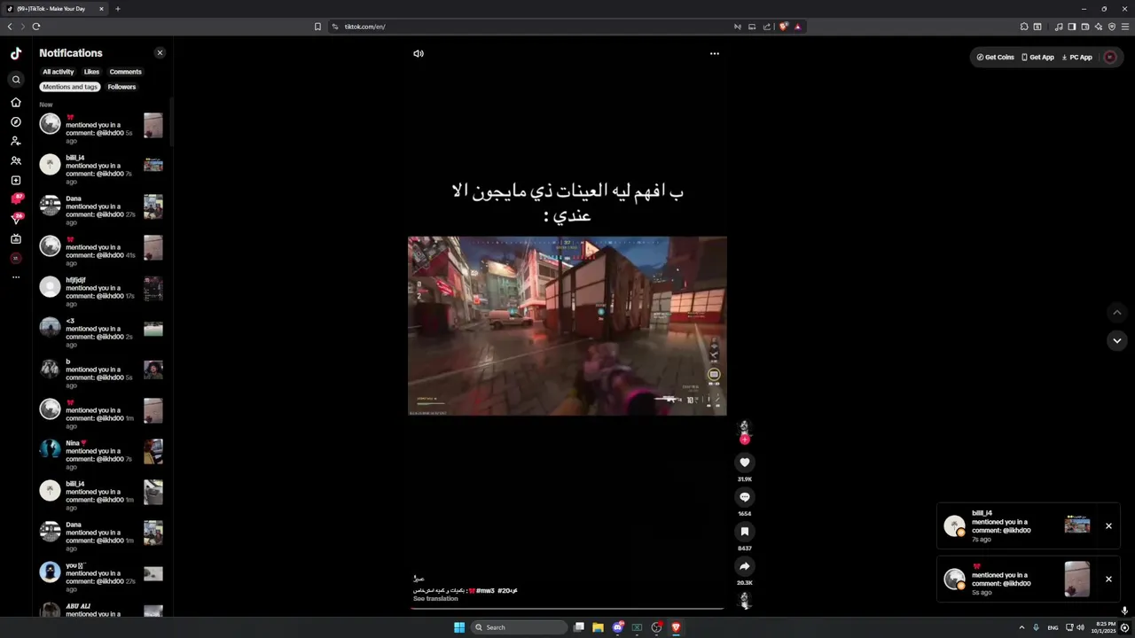Select the All activity tab
This screenshot has width=1135, height=638.
[59, 72]
